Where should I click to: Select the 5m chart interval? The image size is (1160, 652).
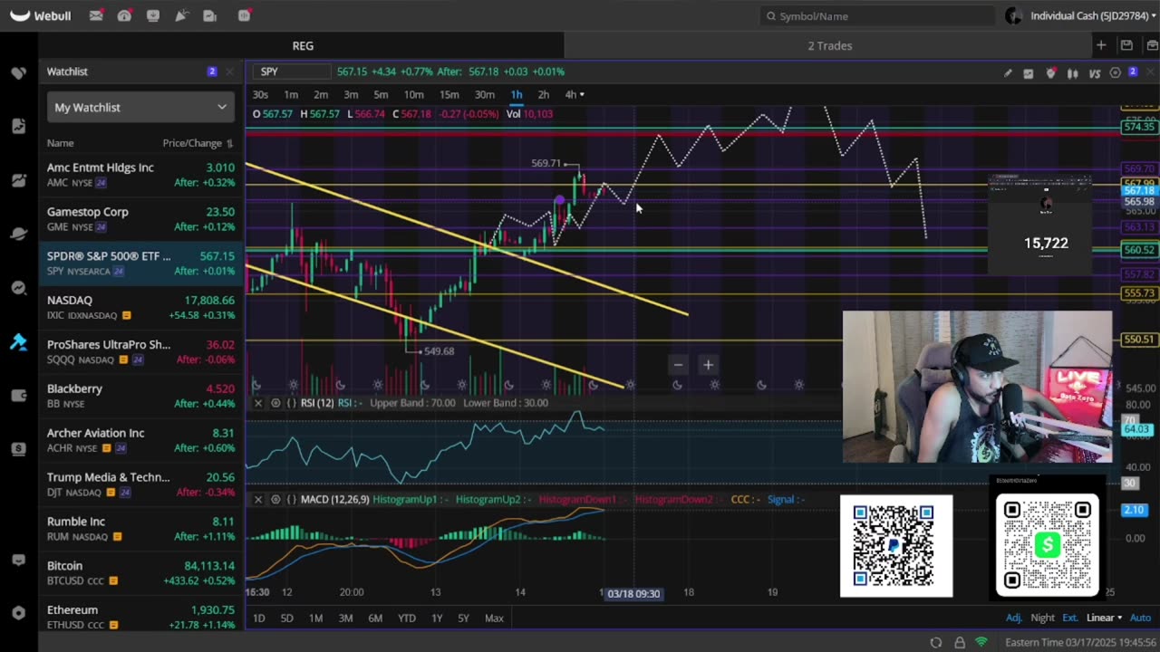point(381,95)
